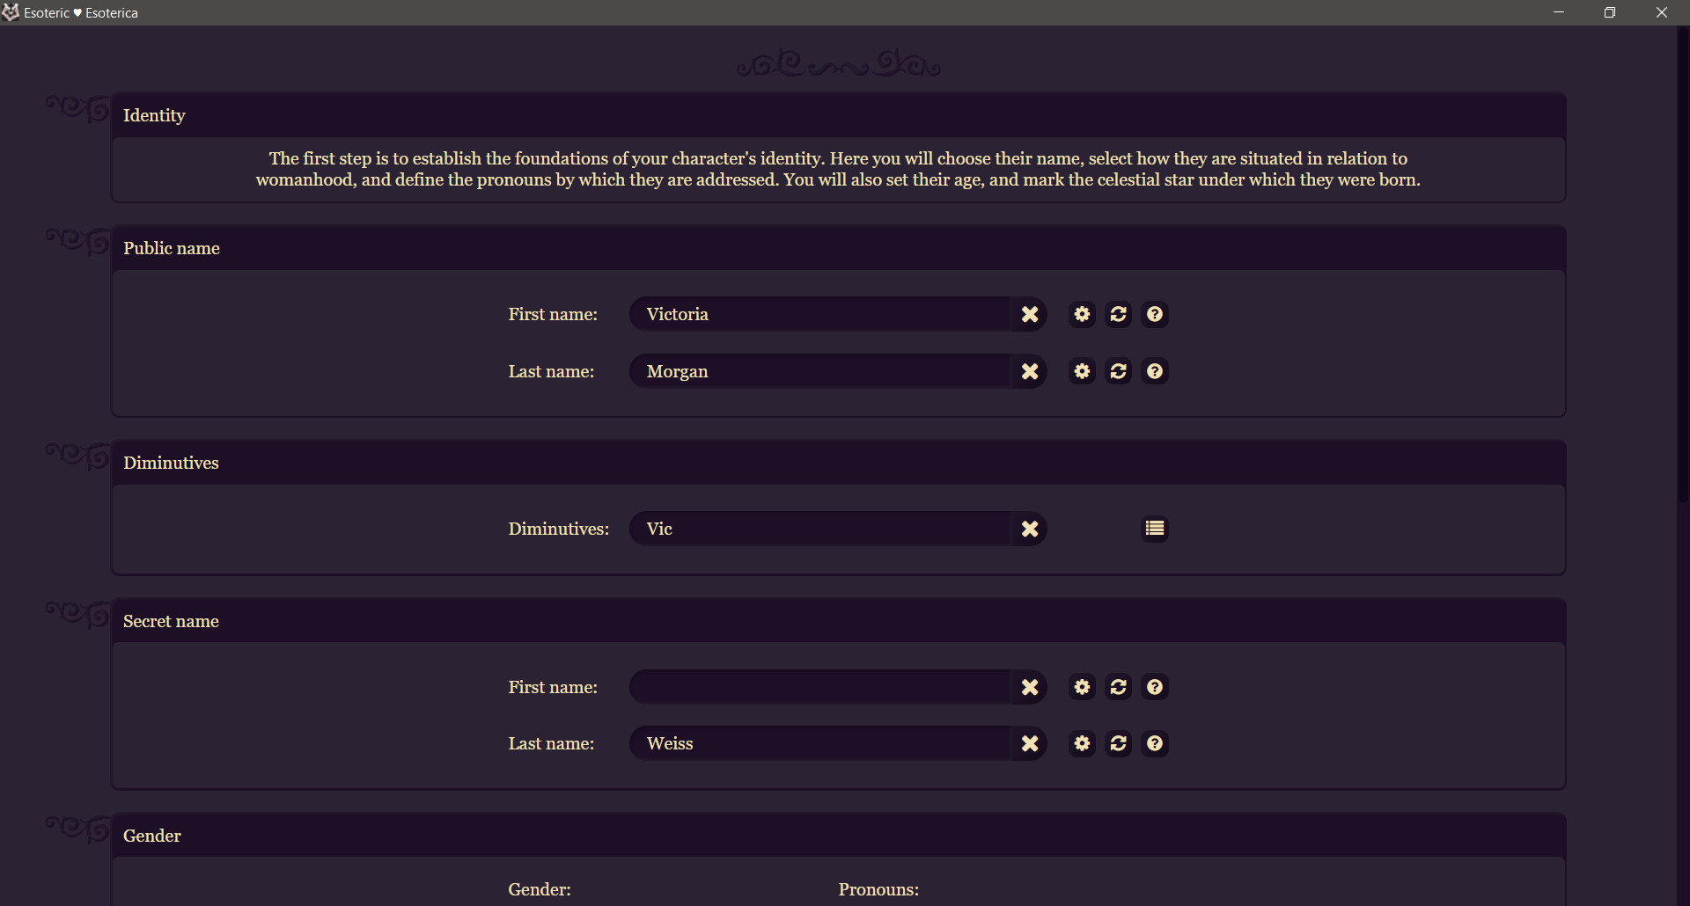Screen dimensions: 1690x906
Task: Clear the Secret last name Weiss
Action: [1029, 743]
